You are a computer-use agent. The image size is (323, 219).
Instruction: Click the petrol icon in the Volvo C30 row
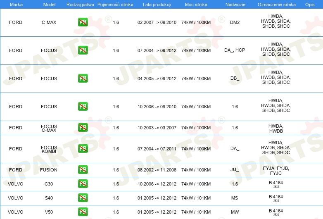(x=83, y=184)
